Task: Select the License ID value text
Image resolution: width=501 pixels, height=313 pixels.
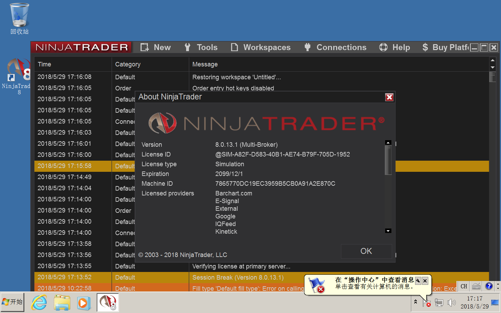Action: click(x=283, y=154)
